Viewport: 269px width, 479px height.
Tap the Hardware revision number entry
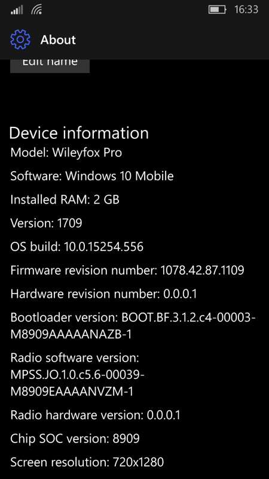pos(103,294)
